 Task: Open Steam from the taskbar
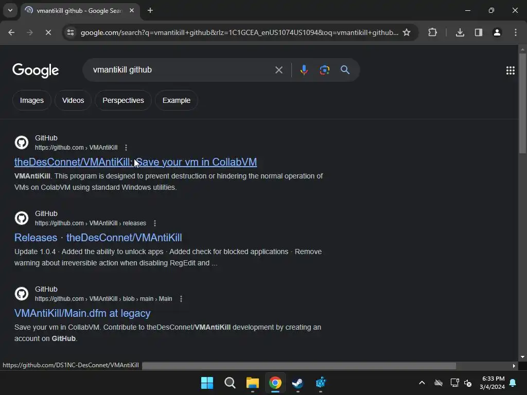[297, 383]
